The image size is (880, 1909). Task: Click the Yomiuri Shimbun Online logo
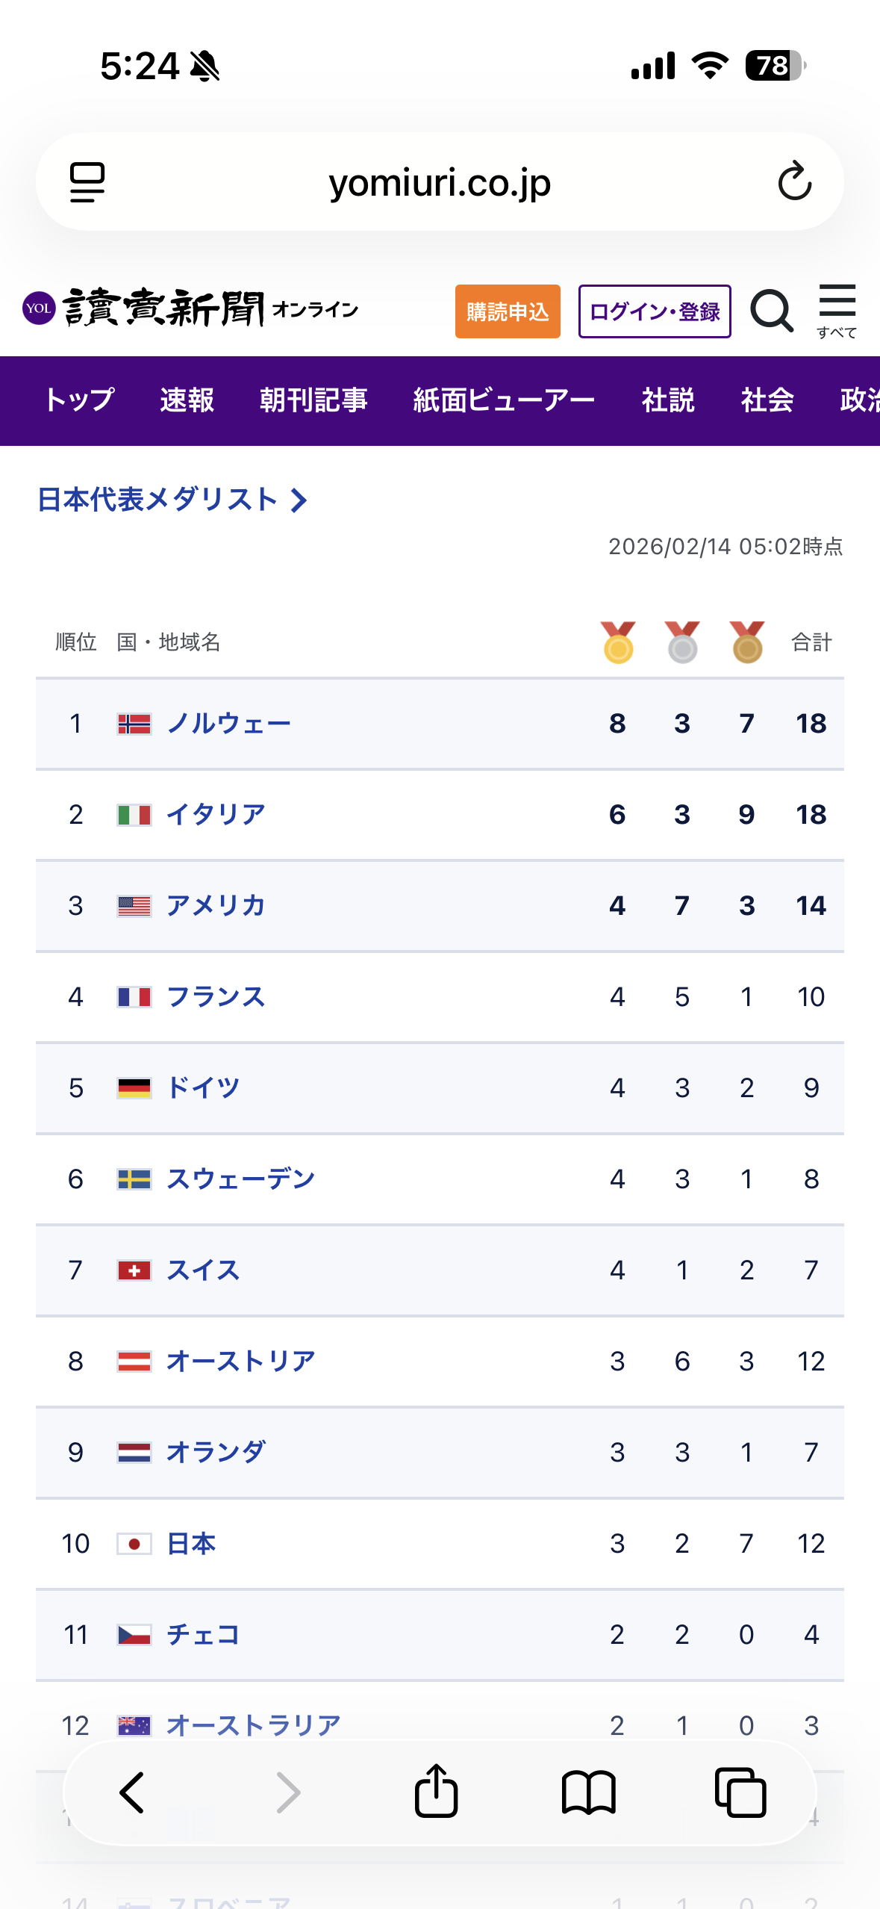(x=191, y=308)
